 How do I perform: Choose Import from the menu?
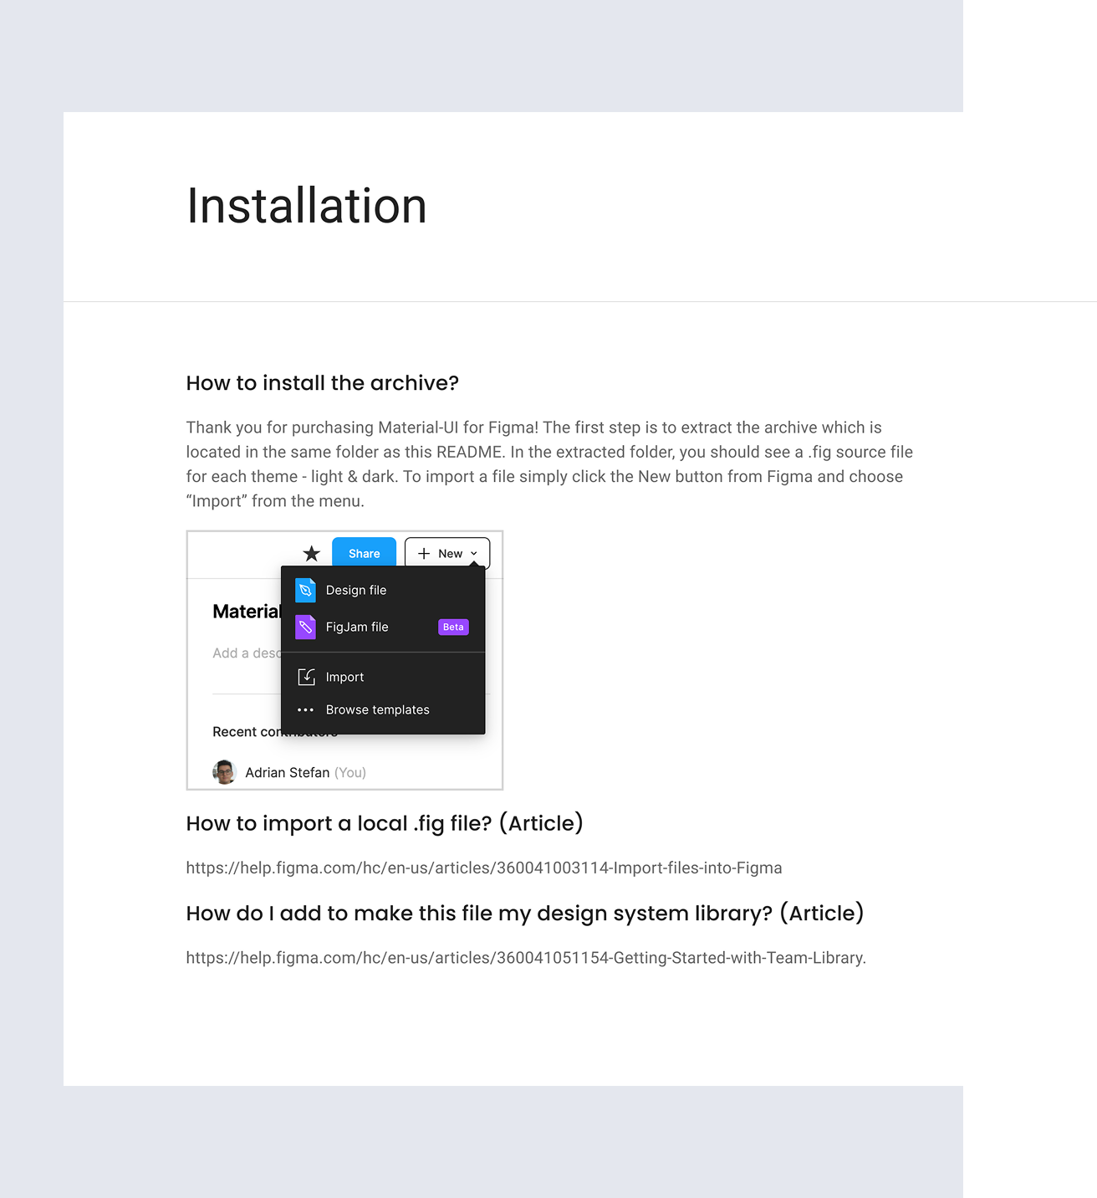tap(383, 677)
